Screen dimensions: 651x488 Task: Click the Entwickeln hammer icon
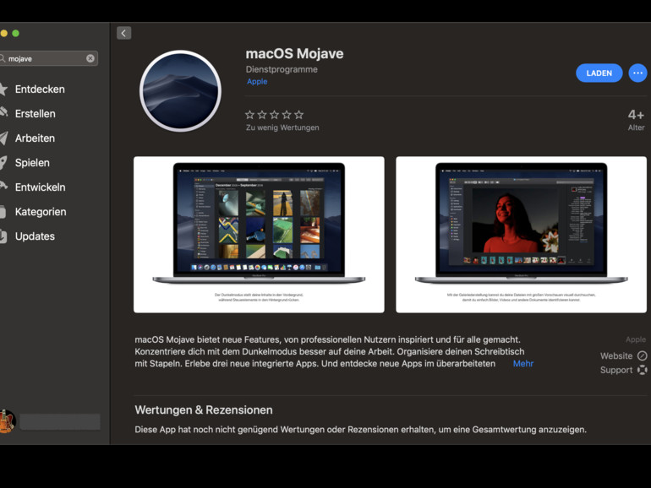(x=3, y=186)
